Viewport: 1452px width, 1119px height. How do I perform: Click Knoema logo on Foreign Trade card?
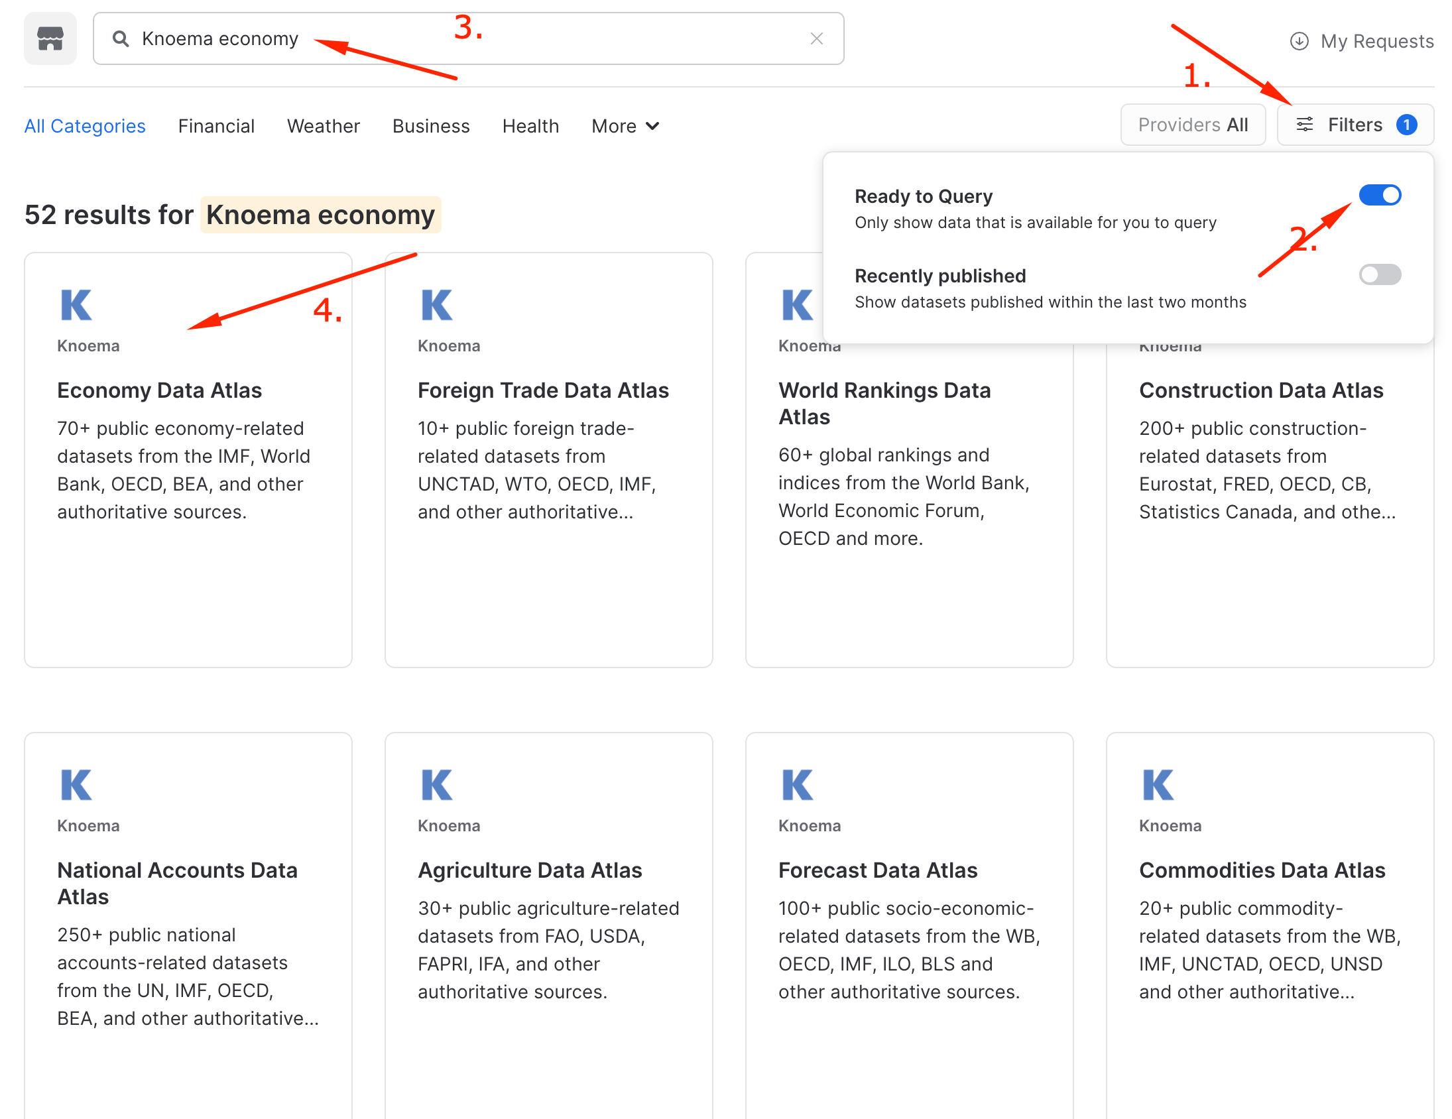point(436,305)
